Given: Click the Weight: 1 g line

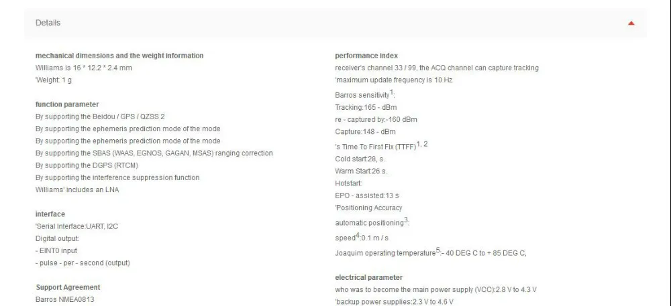Looking at the screenshot, I should [54, 80].
